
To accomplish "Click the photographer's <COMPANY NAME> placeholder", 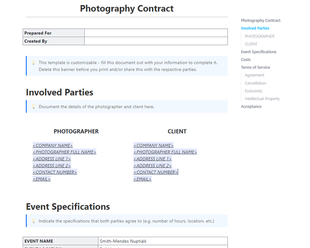I will pyautogui.click(x=53, y=145).
